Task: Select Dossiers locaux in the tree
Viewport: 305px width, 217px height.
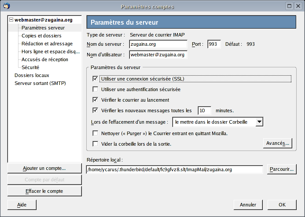Action: [x=32, y=75]
